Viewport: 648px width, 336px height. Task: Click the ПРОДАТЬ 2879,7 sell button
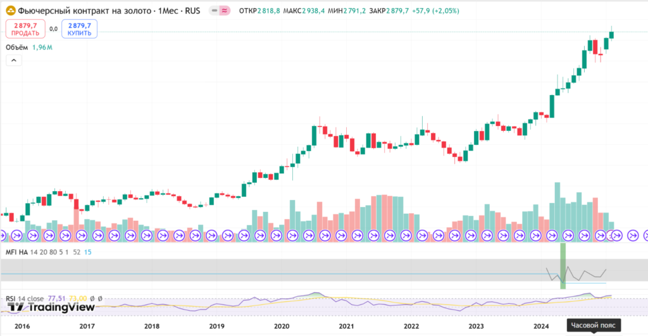coord(25,29)
